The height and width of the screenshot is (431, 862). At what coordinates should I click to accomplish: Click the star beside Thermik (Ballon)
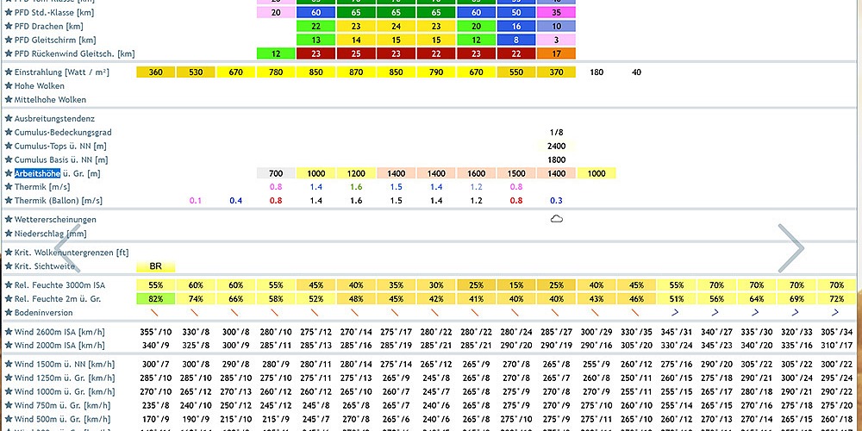[x=9, y=201]
